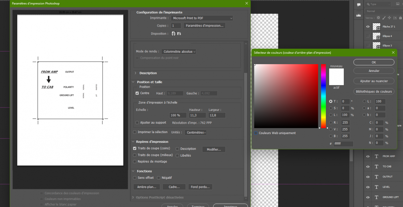Click the lock image pixels brush icon
The height and width of the screenshot is (207, 403).
coord(384,18)
